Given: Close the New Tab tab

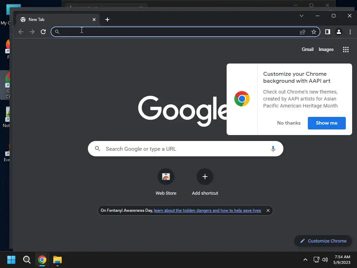Looking at the screenshot, I should (x=94, y=20).
